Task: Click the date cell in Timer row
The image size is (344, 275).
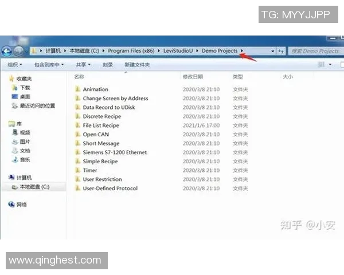Action: (x=201, y=170)
